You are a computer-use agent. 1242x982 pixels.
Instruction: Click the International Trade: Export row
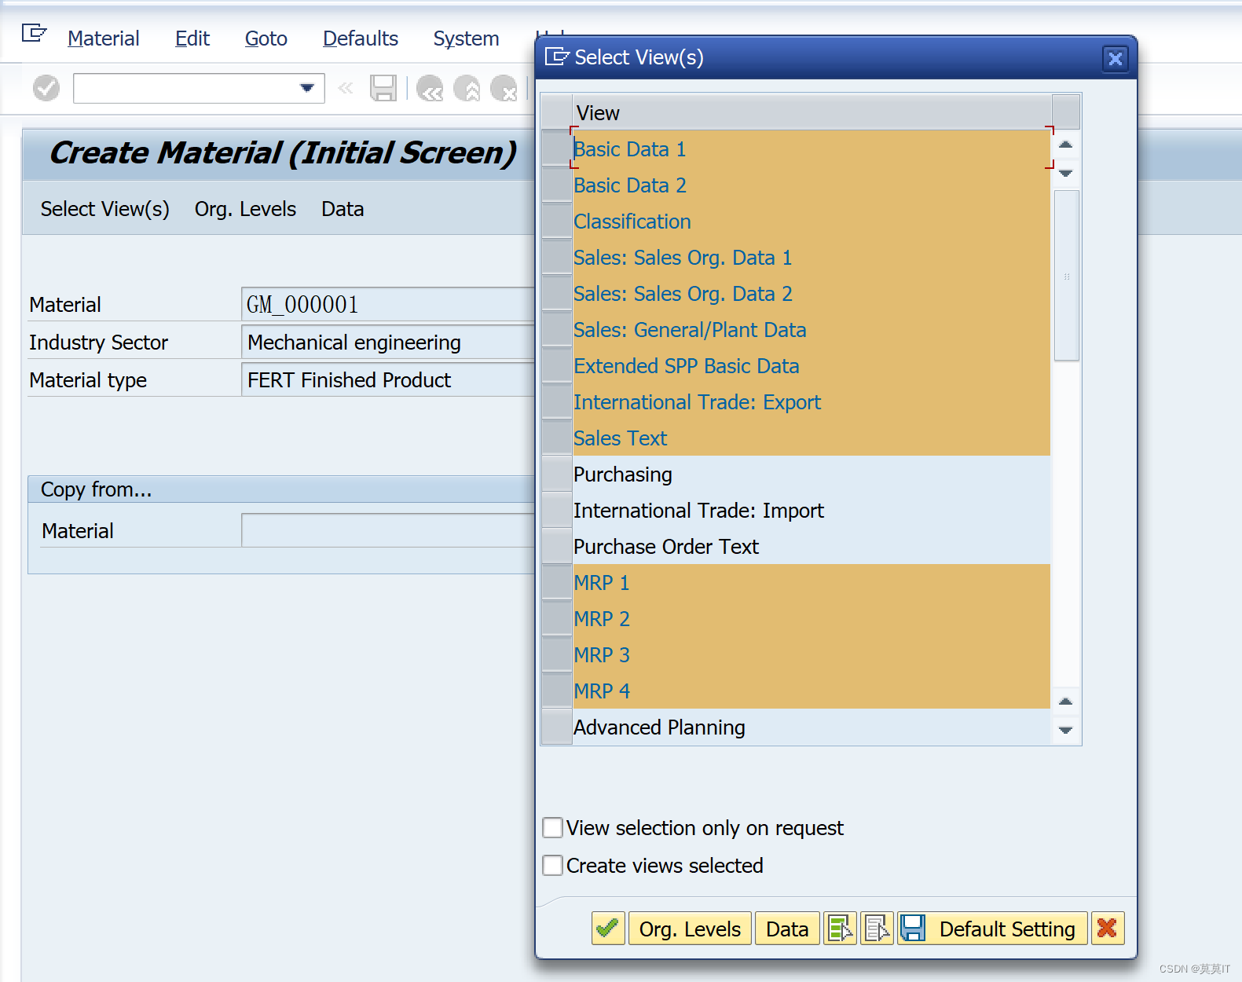tap(812, 402)
